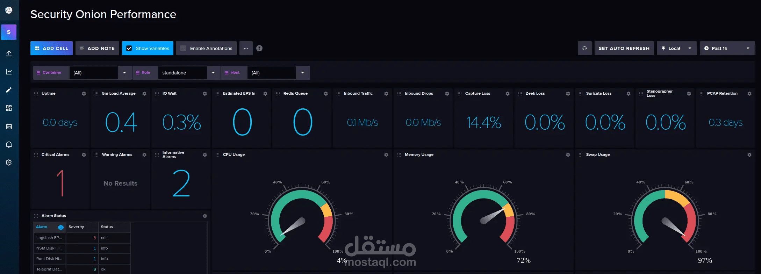This screenshot has height=274, width=761.
Task: Open Load Data upload icon in sidebar
Action: coord(9,53)
